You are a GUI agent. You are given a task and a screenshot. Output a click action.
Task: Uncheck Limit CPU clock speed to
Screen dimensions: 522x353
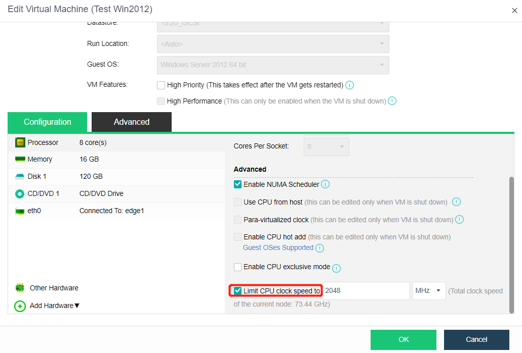[x=237, y=291]
